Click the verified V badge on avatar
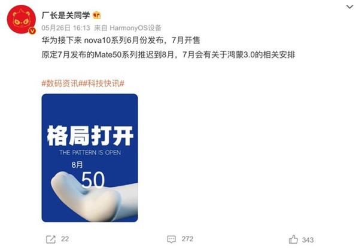 [32, 31]
